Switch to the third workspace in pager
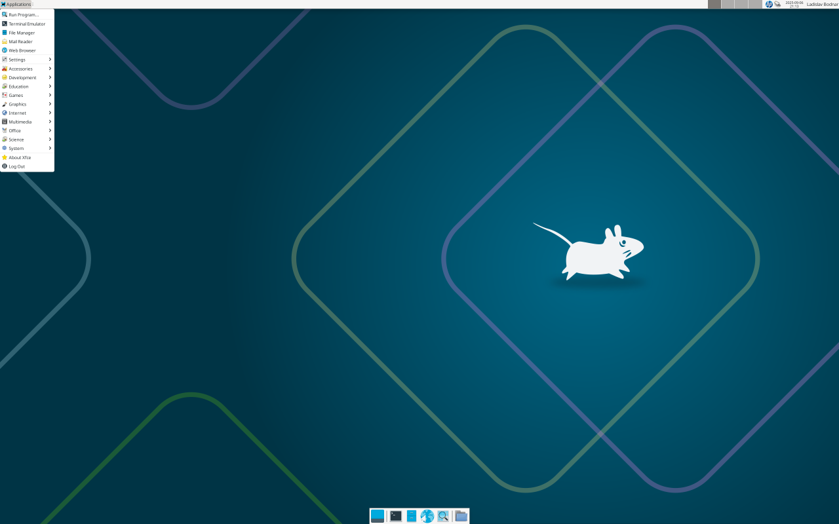The image size is (839, 524). click(x=741, y=4)
